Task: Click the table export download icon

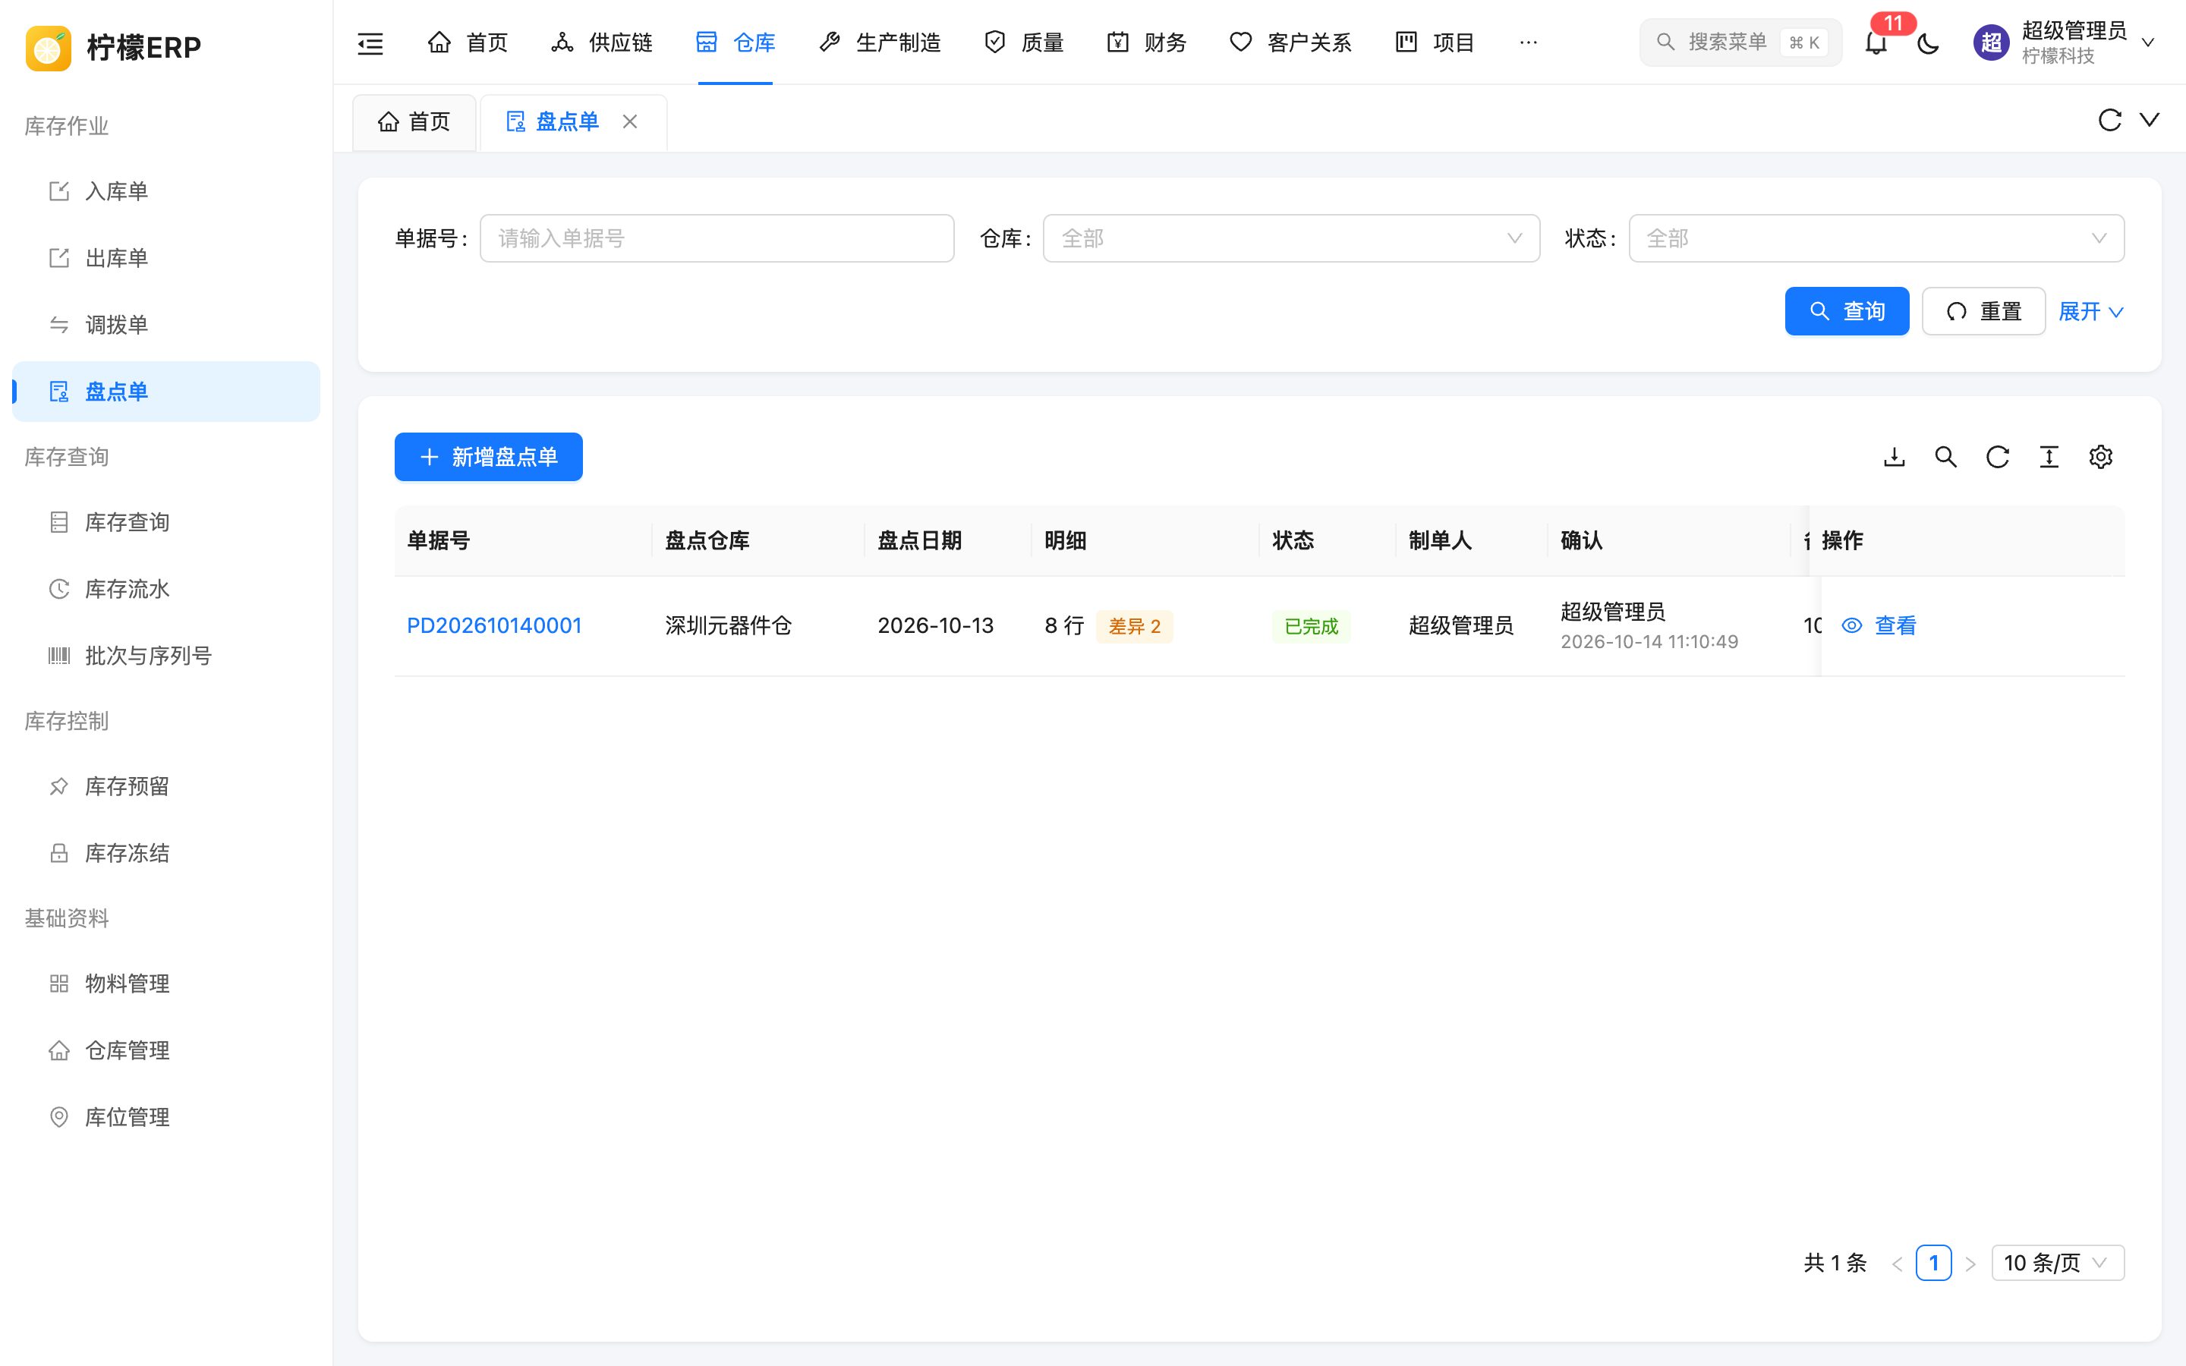Action: [1895, 457]
